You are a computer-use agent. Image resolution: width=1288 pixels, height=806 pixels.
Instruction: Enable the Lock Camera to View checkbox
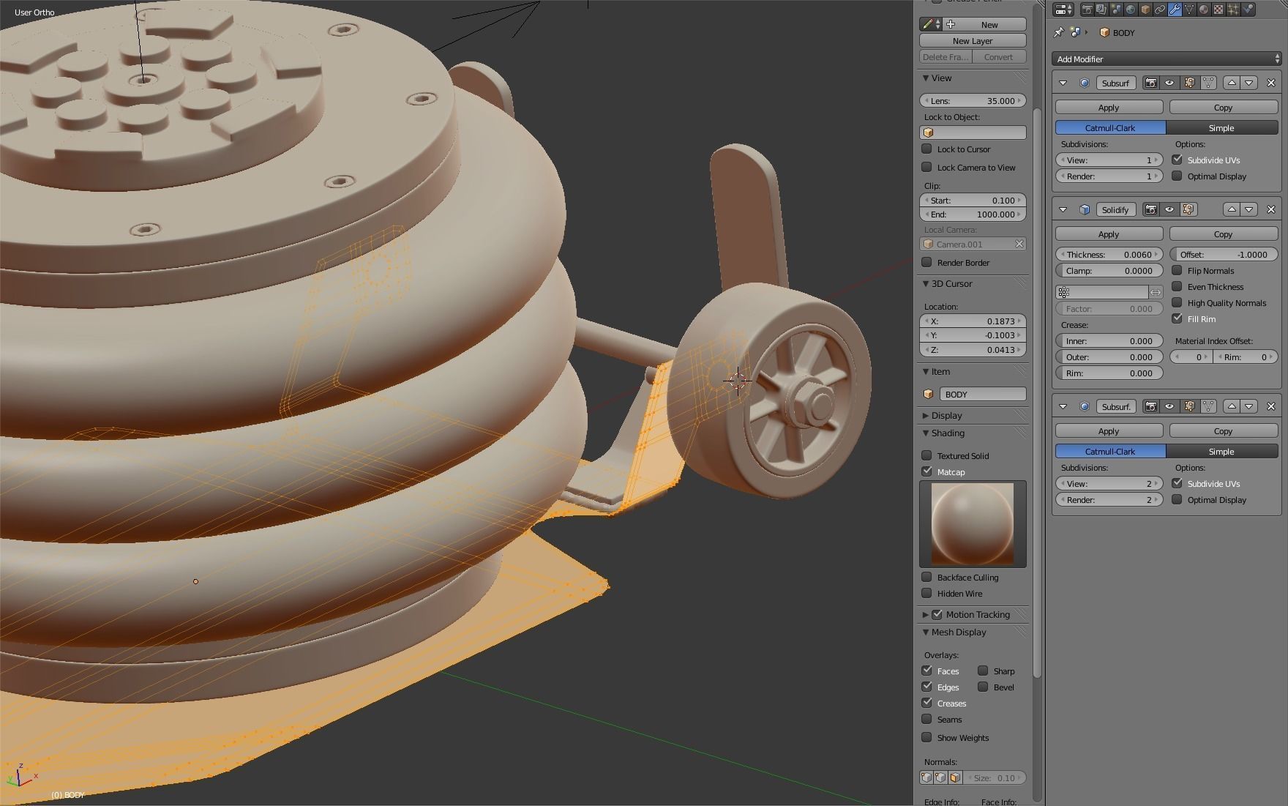927,167
